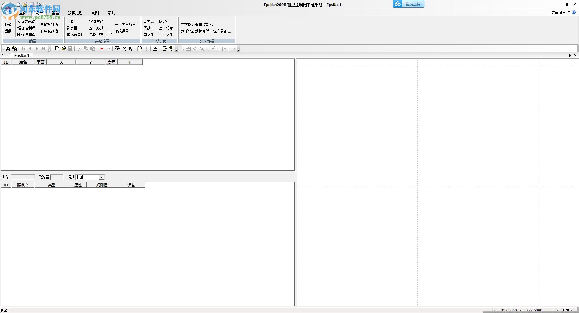
Task: Click the exclamation mark toolbar icon
Action: pyautogui.click(x=147, y=48)
